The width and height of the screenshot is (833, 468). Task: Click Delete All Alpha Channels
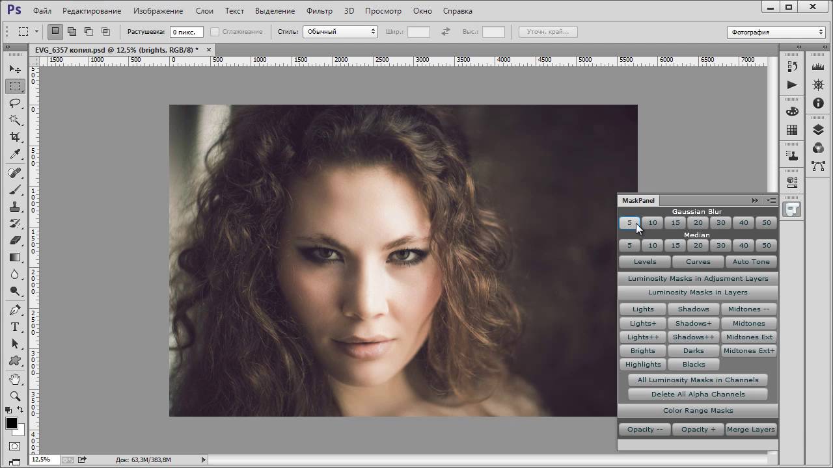tap(698, 395)
